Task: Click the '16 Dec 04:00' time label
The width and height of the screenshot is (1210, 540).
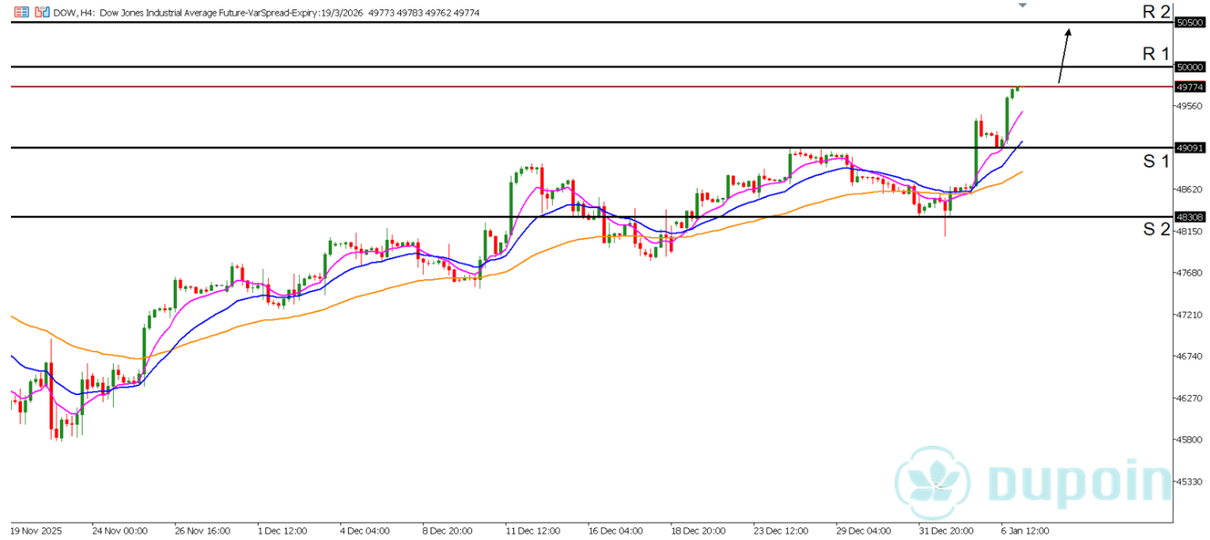Action: [617, 532]
